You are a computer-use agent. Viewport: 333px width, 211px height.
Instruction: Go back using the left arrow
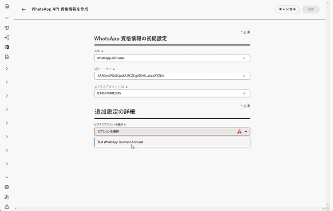(x=24, y=9)
